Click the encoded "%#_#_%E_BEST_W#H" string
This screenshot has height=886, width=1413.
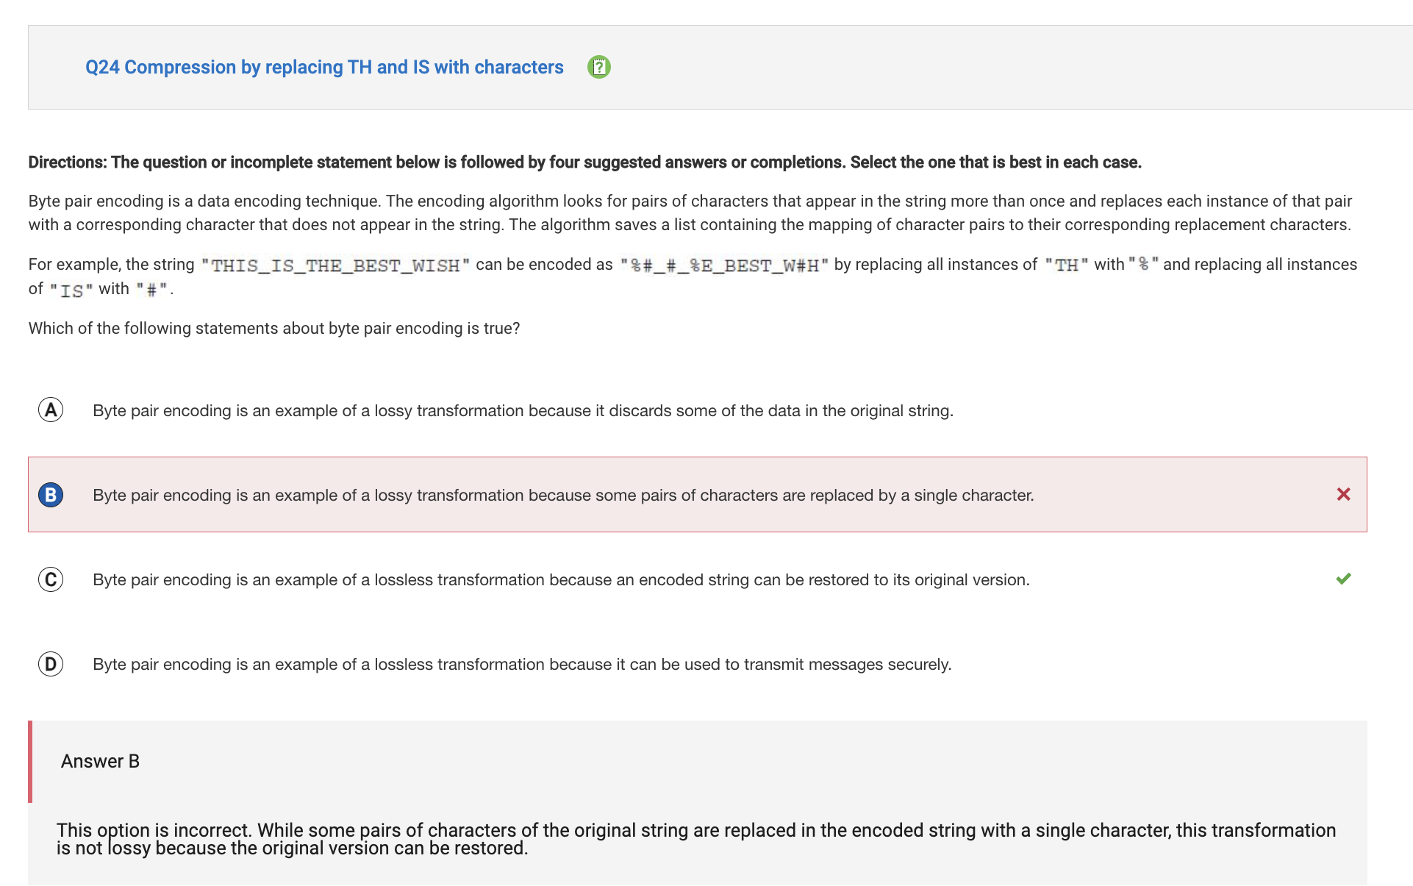[x=724, y=265]
